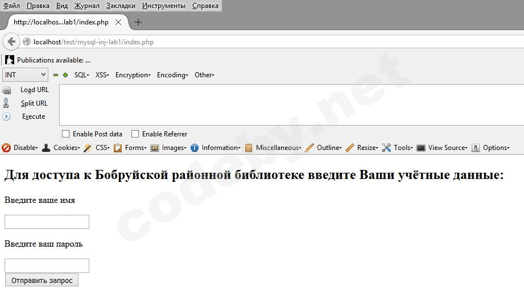Click the Отправить запрос button
This screenshot has height=304, width=524.
point(42,280)
